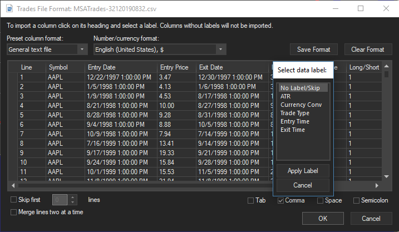Enable Merge lines two at a time
The width and height of the screenshot is (399, 232).
coord(13,212)
